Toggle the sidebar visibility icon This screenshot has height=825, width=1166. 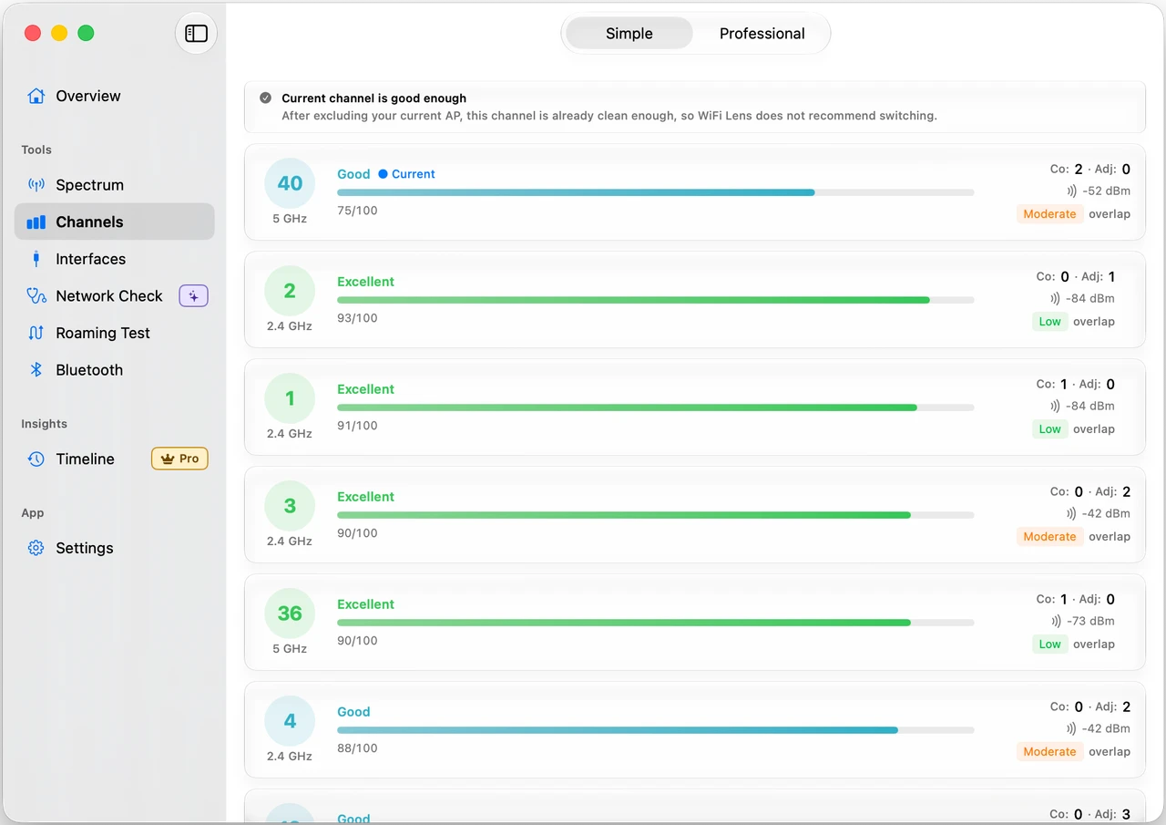coord(196,34)
